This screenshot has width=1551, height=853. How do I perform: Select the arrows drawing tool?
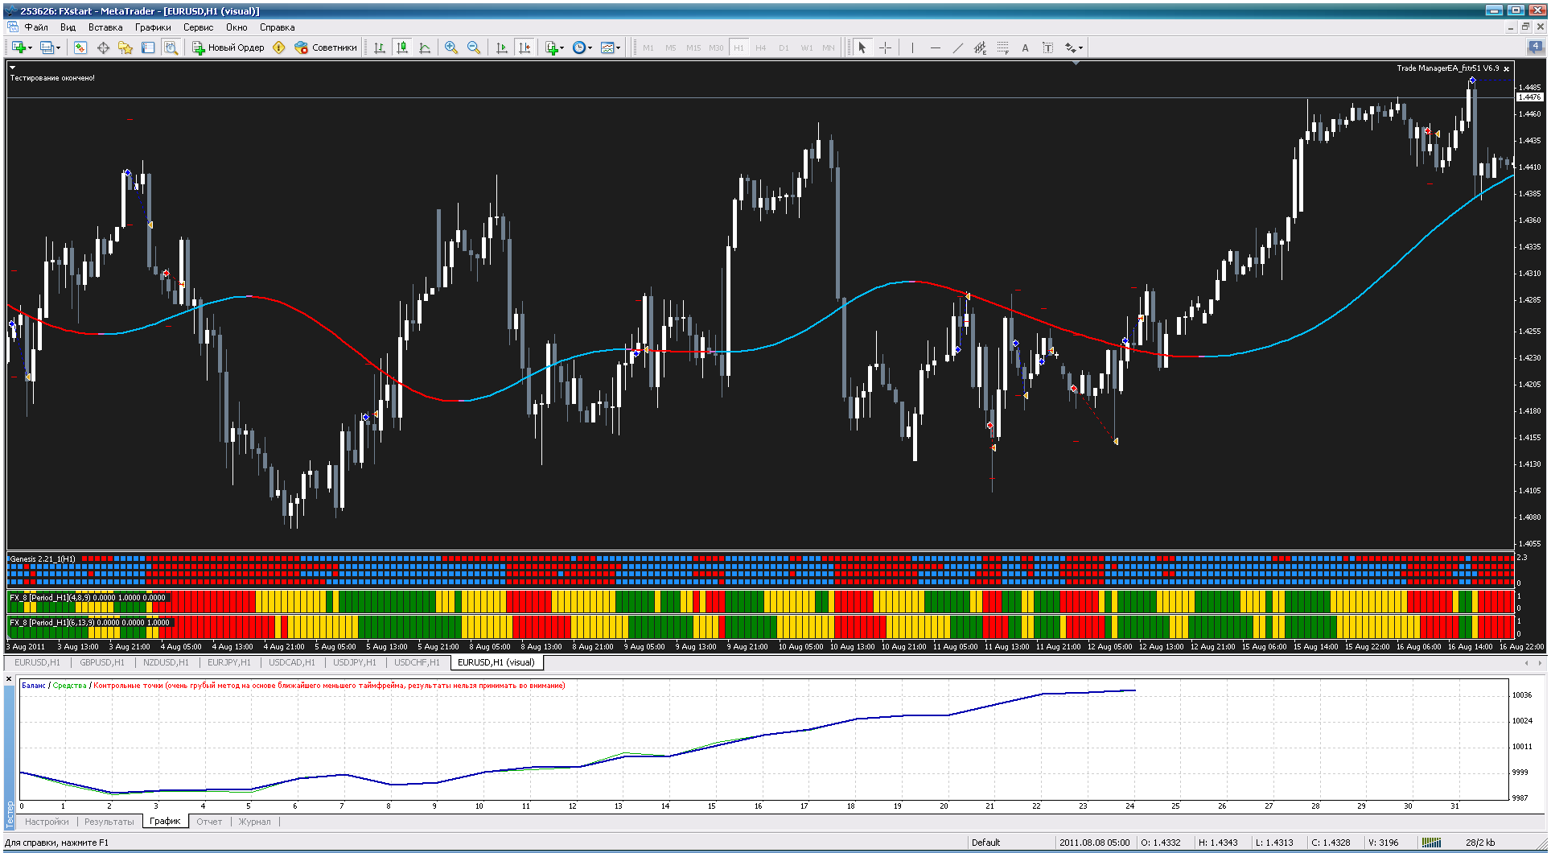point(1071,47)
